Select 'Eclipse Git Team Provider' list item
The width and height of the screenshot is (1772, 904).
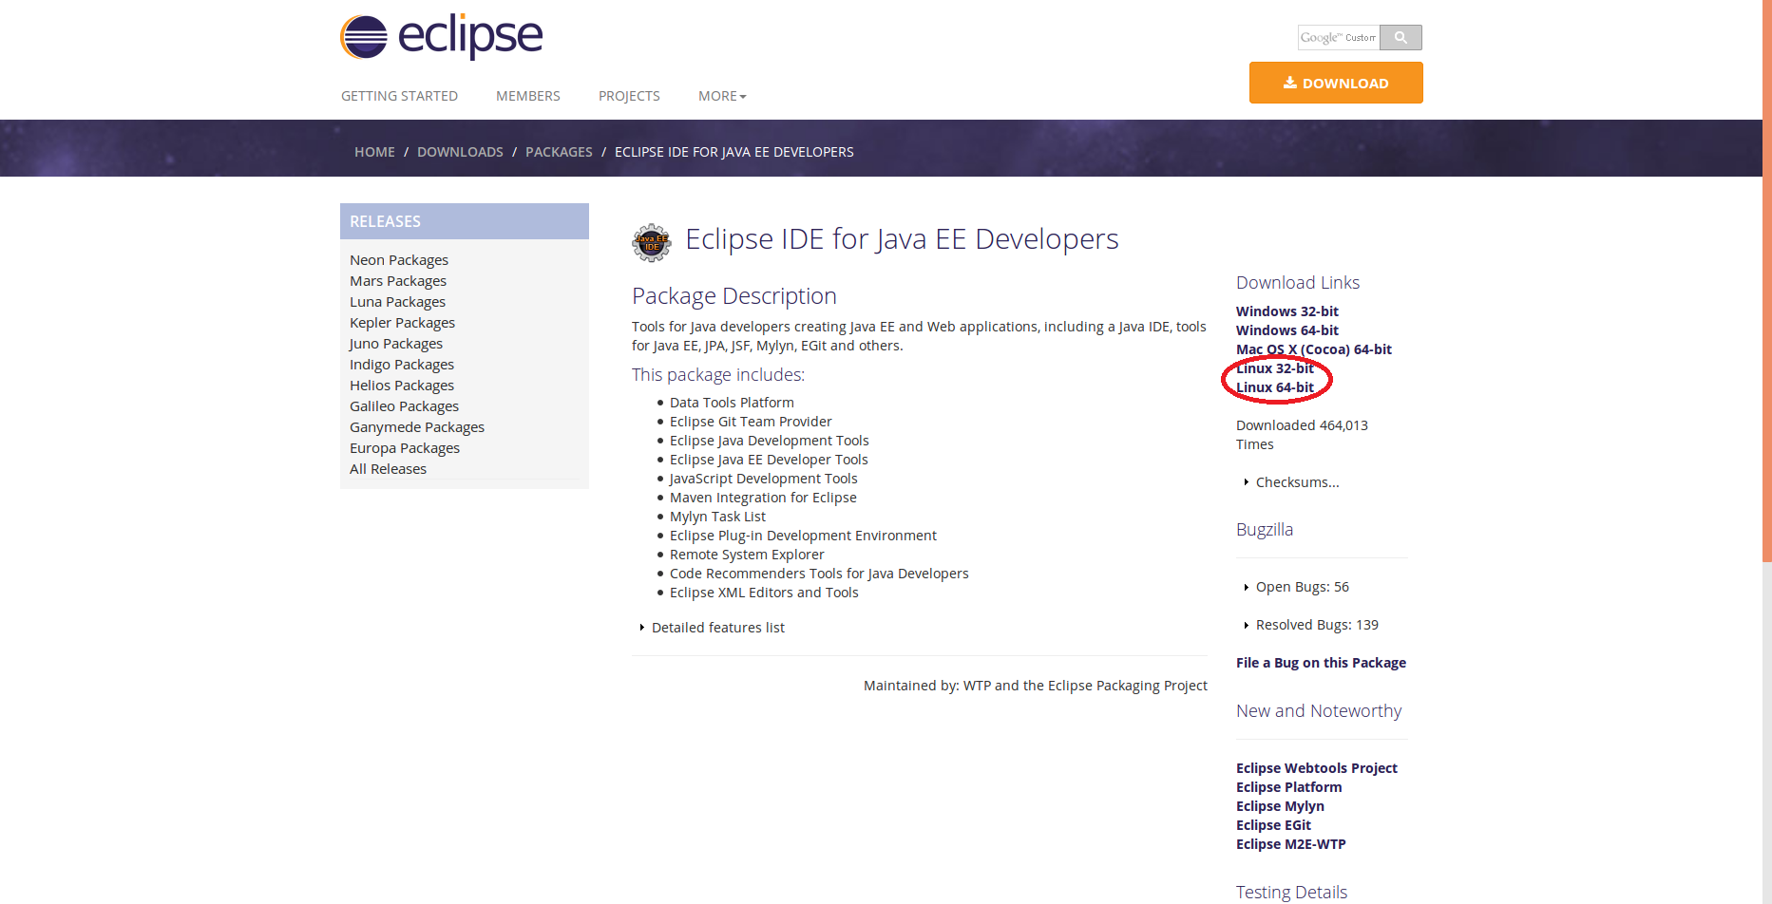pos(751,422)
